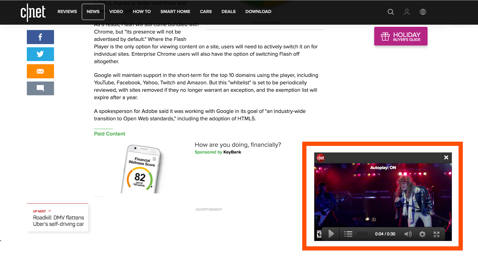The image size is (478, 262).
Task: Open the user account icon
Action: click(x=407, y=12)
